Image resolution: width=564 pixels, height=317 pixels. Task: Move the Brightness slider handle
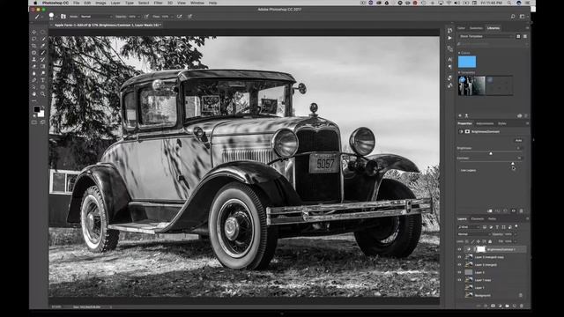491,153
